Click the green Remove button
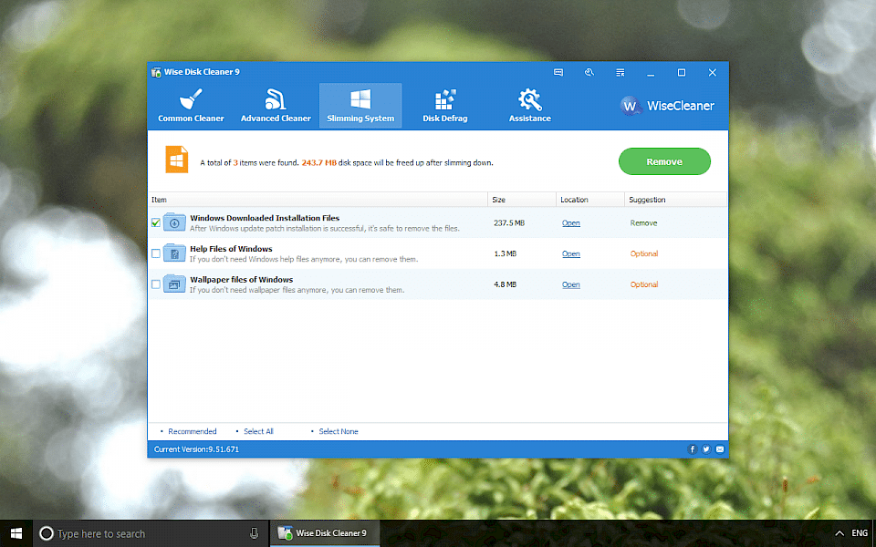876x547 pixels. 664,162
